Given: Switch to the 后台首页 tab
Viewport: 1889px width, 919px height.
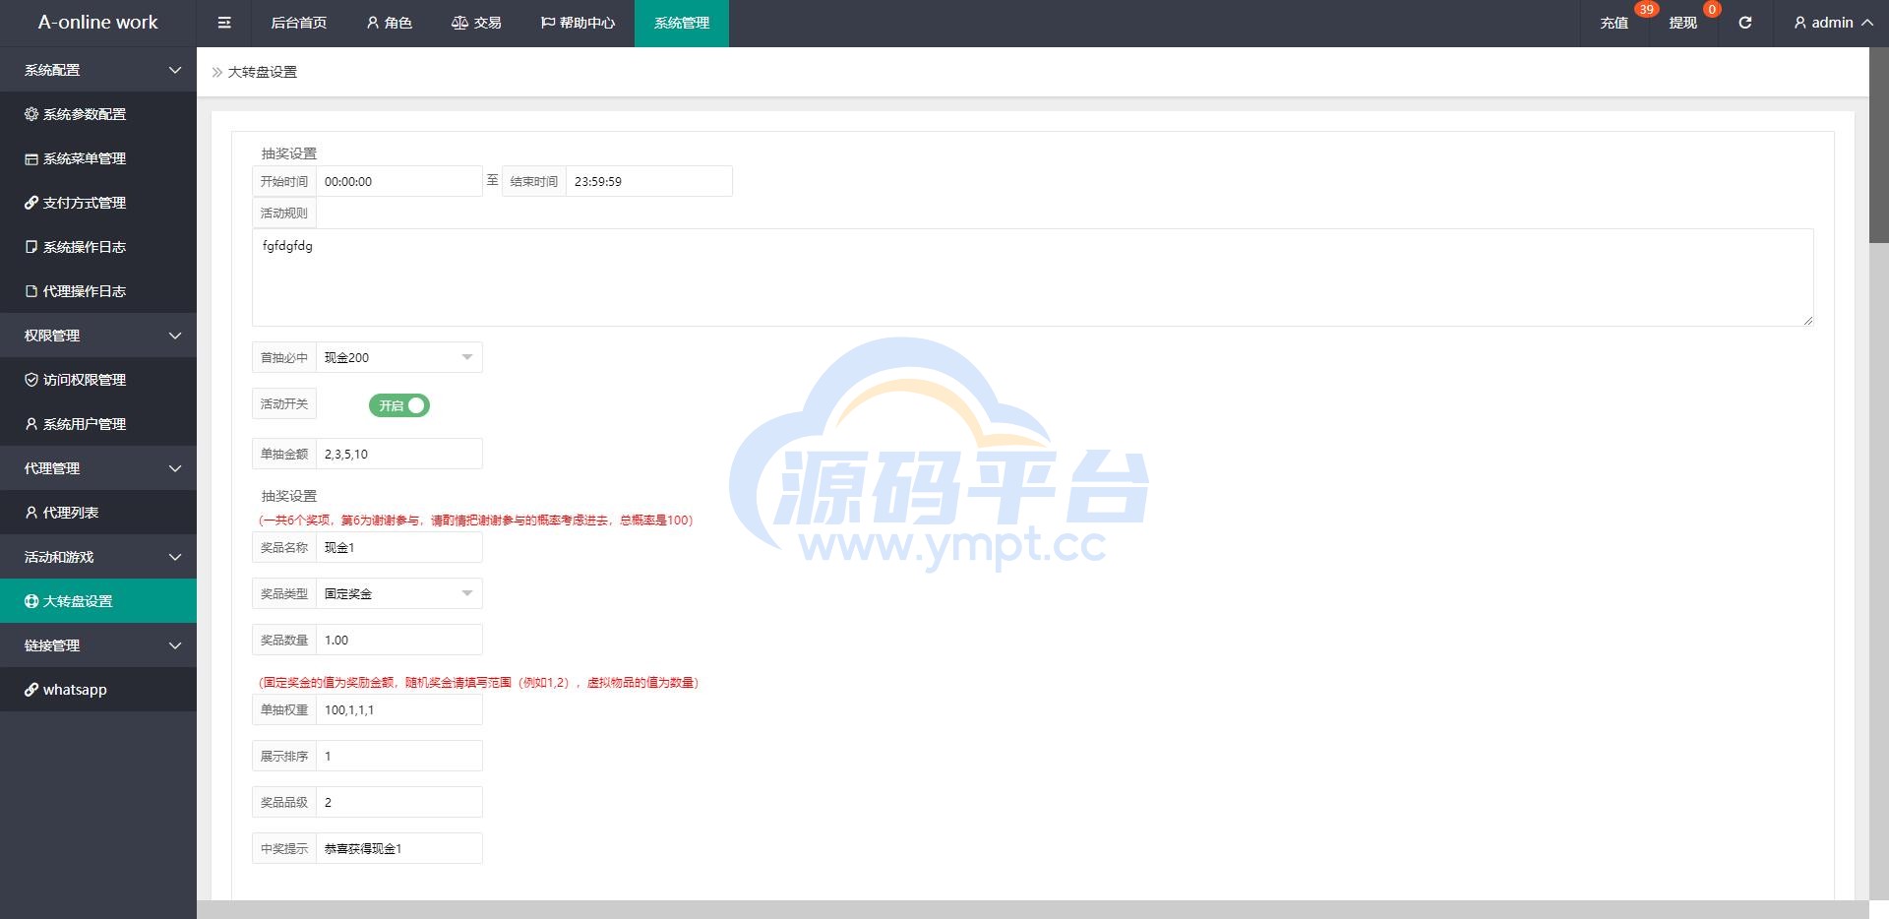Looking at the screenshot, I should click(x=298, y=23).
